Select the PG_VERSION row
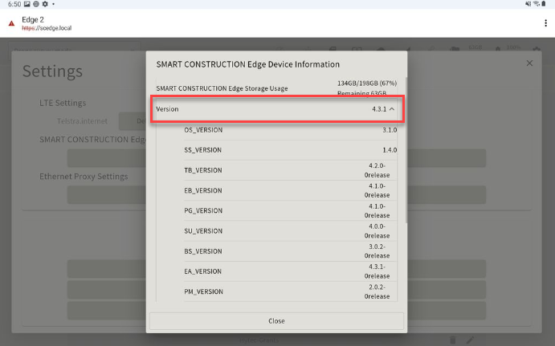This screenshot has width=555, height=346. click(290, 210)
